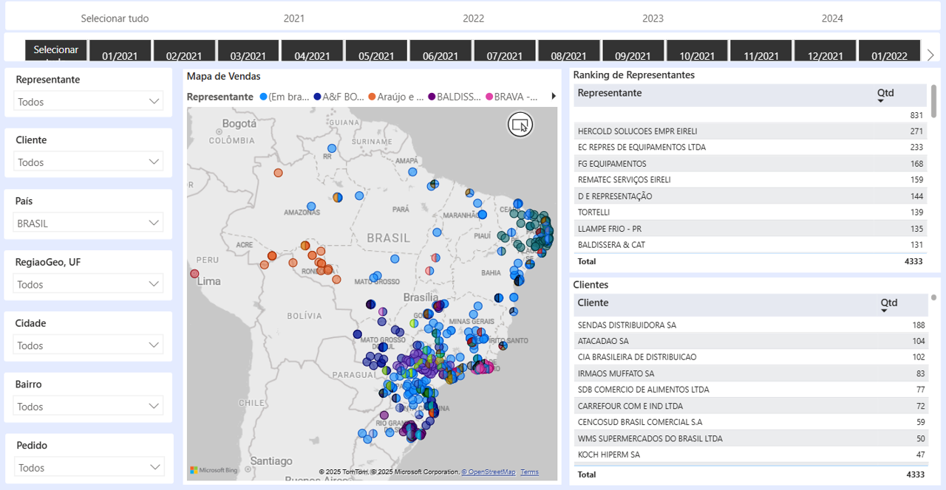Click the BALDISS purple legend marker
Image resolution: width=946 pixels, height=490 pixels.
(432, 97)
